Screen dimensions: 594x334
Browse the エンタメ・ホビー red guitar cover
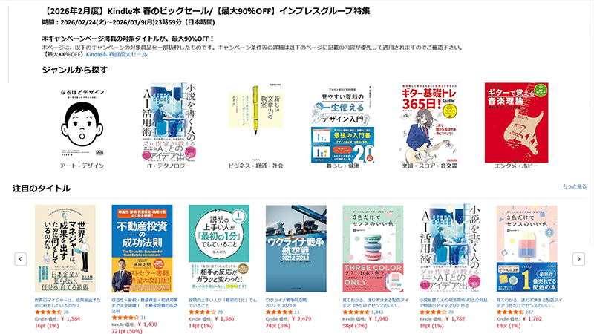coord(516,122)
